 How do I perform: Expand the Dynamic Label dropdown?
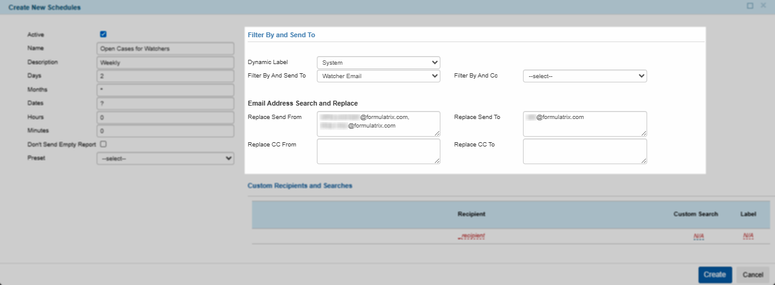[x=378, y=62]
